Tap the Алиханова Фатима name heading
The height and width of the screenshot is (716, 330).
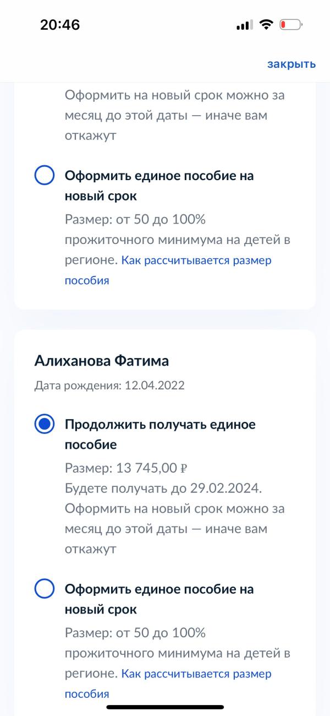pos(101,361)
